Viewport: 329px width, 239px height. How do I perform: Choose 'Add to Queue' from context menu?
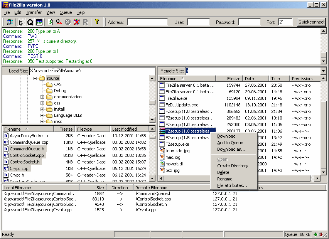[x=230, y=143]
